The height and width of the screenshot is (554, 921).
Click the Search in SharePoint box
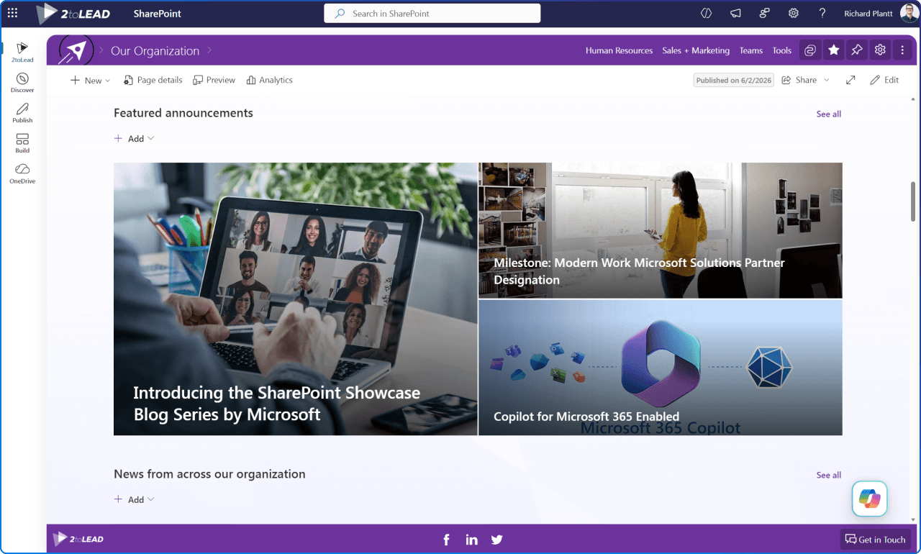point(432,13)
